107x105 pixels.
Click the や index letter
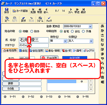[x=102, y=59]
